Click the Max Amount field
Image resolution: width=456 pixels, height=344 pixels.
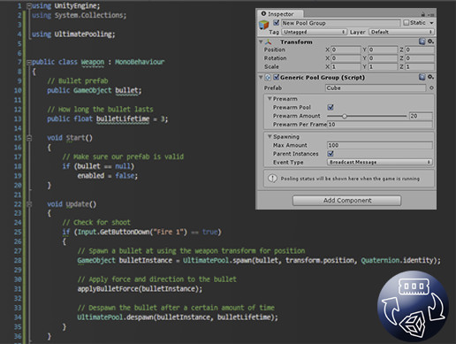click(379, 145)
